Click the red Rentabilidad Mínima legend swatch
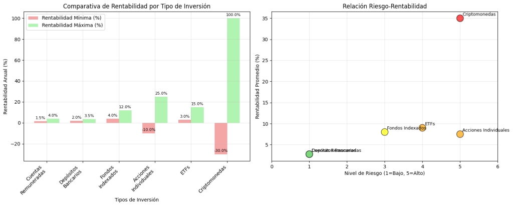Viewport: 513px width, 206px height. pos(34,18)
